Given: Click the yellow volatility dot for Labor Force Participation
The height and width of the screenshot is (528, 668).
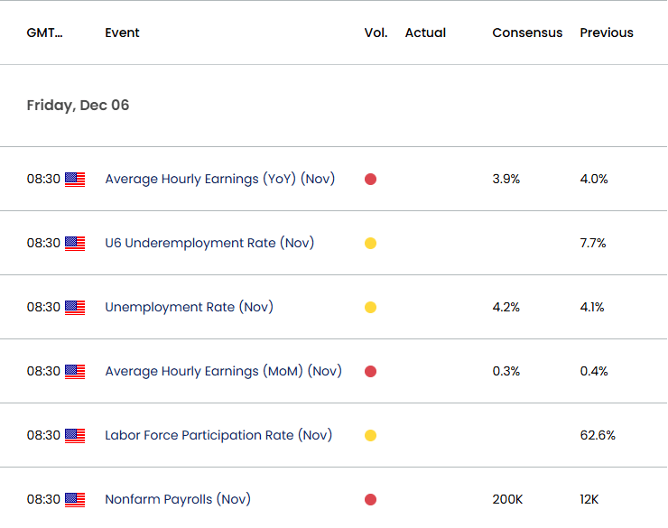Looking at the screenshot, I should tap(370, 436).
